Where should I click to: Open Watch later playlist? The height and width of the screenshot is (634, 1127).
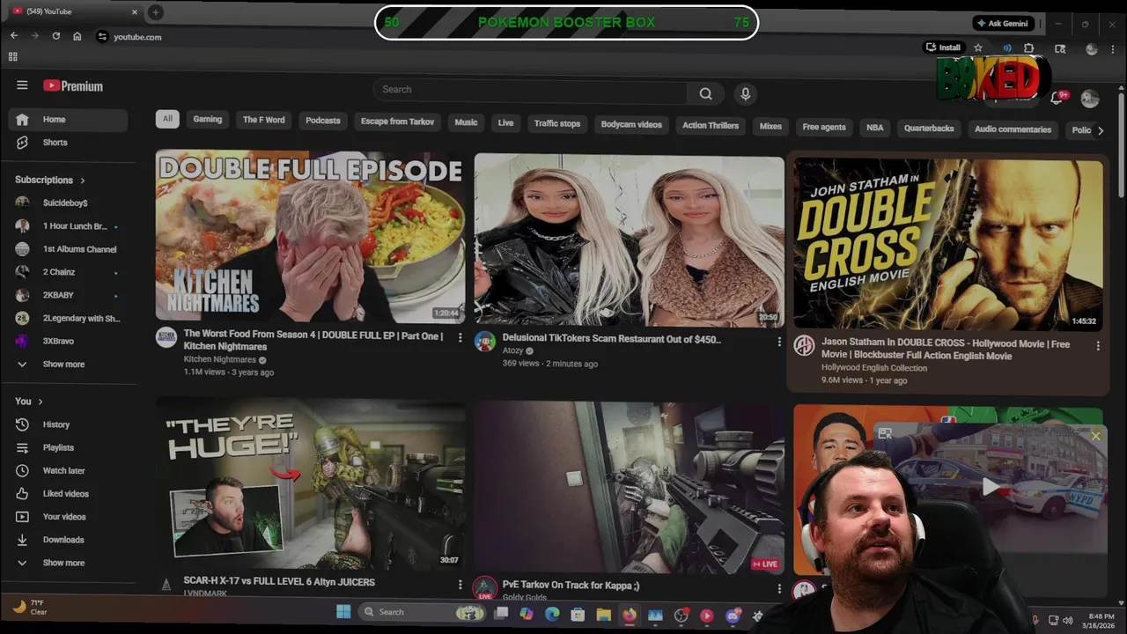click(63, 470)
